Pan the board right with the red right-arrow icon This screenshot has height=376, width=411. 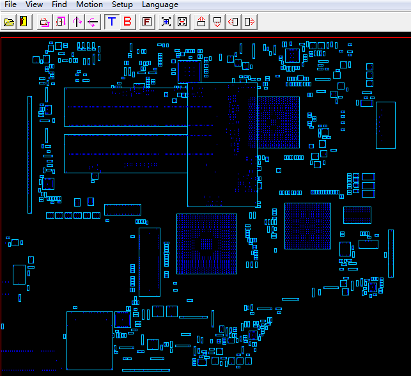(x=249, y=22)
